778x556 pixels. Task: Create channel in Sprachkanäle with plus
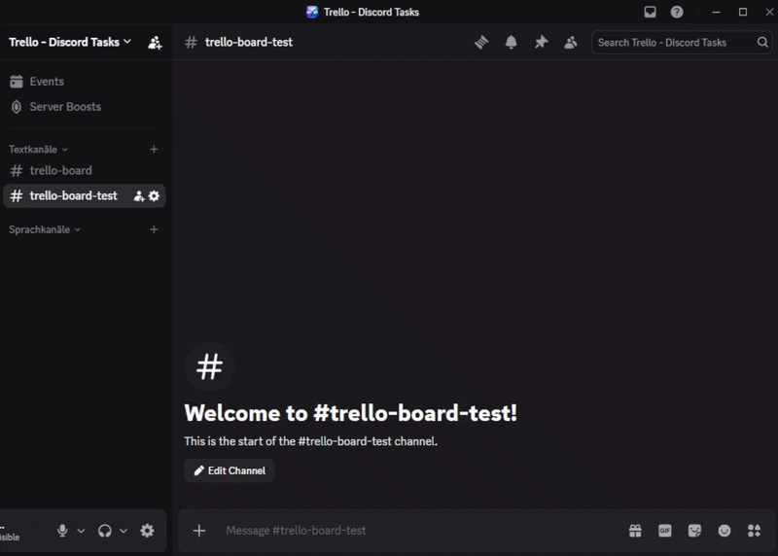pos(154,229)
